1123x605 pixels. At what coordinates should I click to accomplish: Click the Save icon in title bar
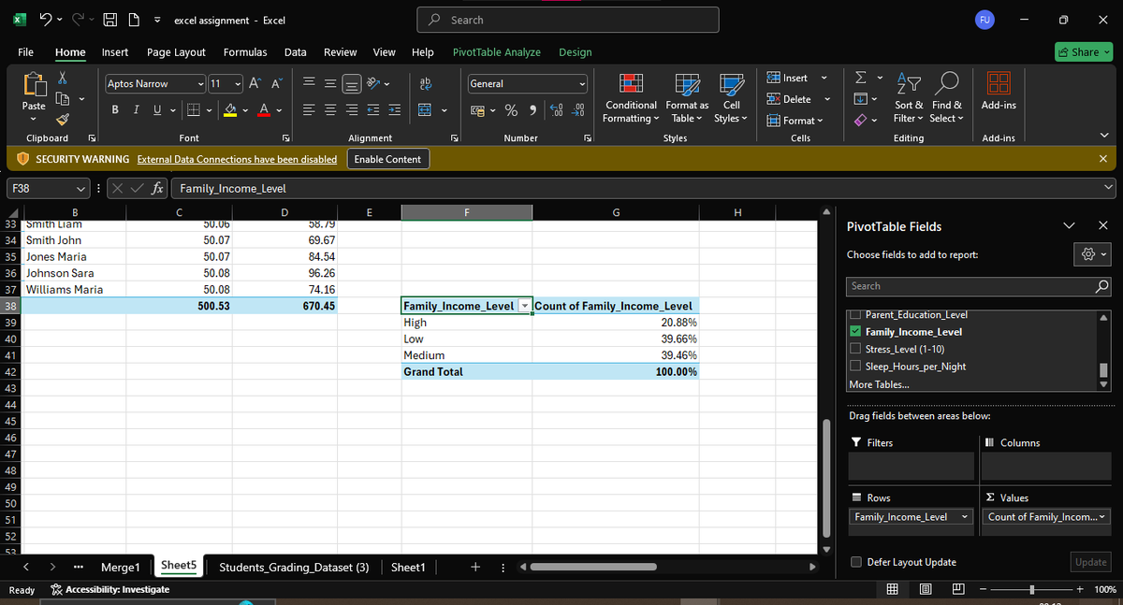click(x=109, y=20)
